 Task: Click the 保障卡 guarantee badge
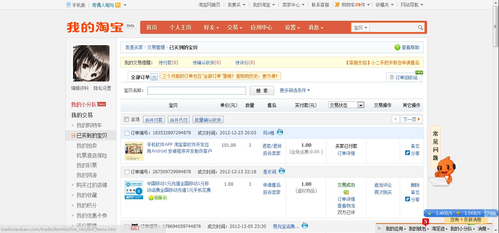(x=157, y=198)
